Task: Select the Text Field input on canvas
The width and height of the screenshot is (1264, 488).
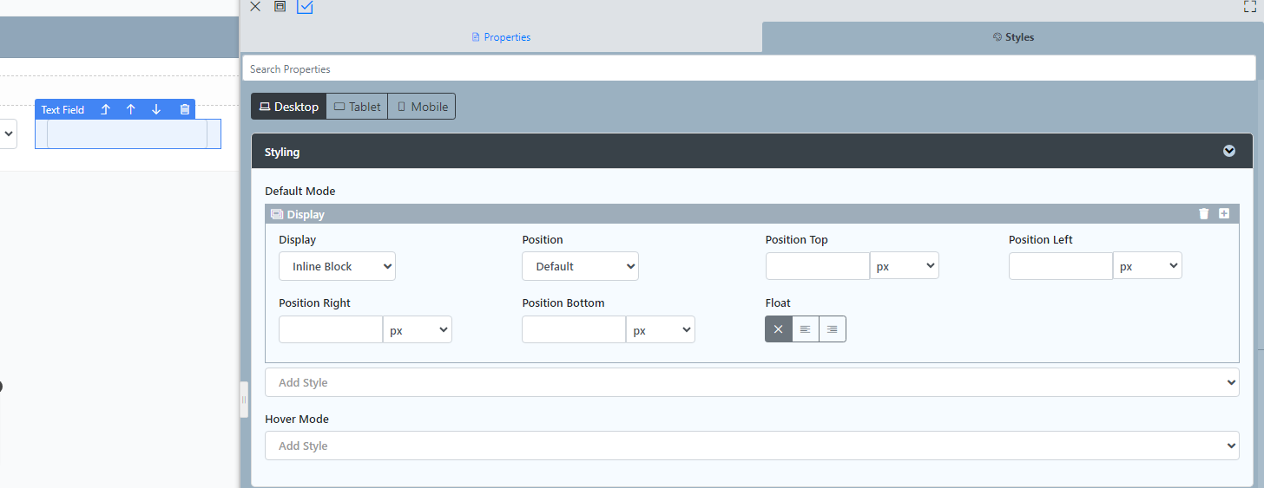Action: click(x=128, y=134)
